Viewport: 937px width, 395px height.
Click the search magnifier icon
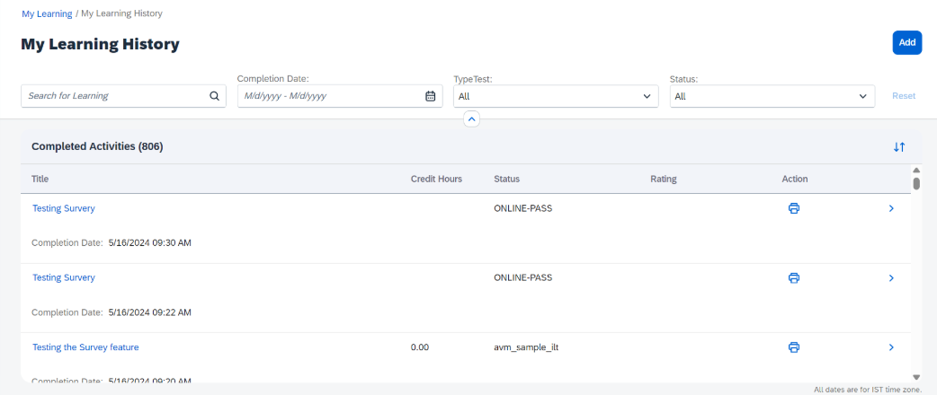215,95
